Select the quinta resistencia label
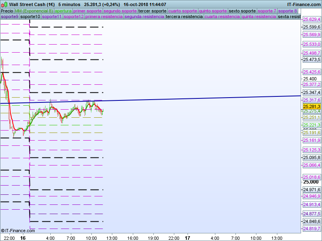Image resolution: width=322 pixels, height=241 pixels. click(x=259, y=17)
